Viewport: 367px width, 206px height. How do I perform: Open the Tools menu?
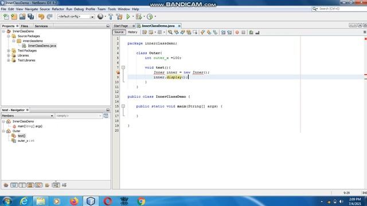point(112,9)
